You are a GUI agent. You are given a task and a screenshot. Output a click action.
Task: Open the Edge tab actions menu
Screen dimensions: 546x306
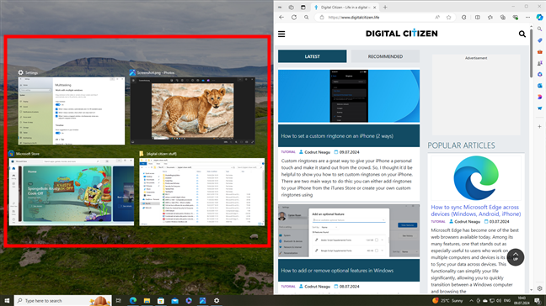pyautogui.click(x=303, y=7)
